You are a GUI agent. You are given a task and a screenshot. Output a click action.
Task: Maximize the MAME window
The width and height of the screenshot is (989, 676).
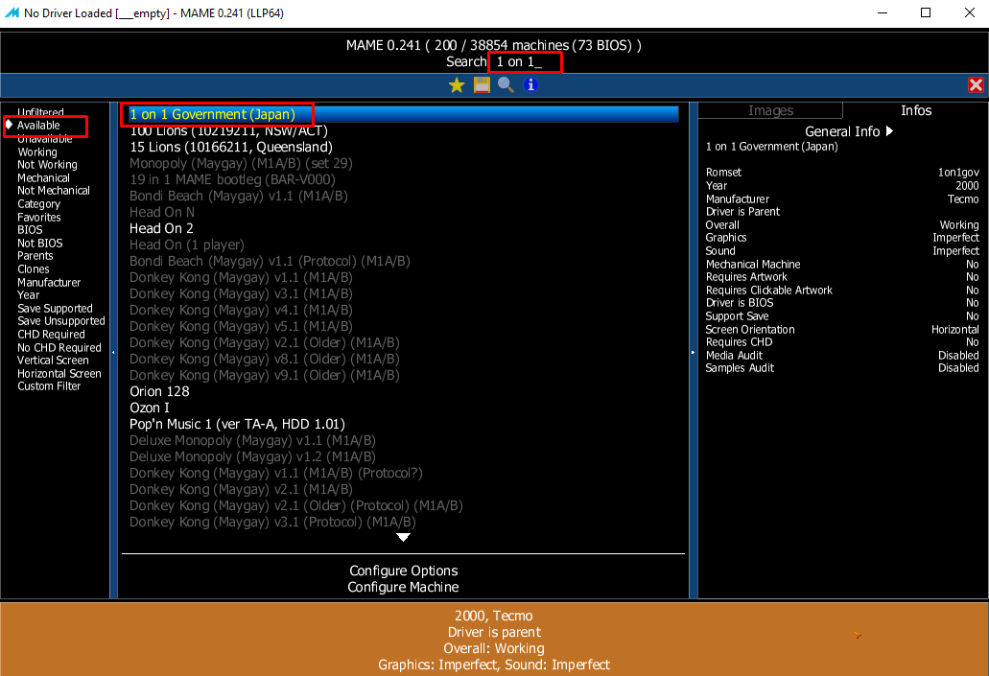pos(926,12)
